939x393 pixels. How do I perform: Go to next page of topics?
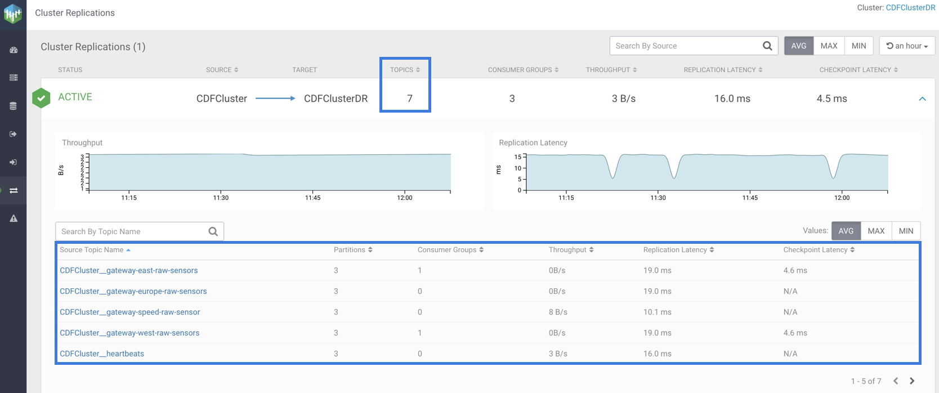click(912, 381)
